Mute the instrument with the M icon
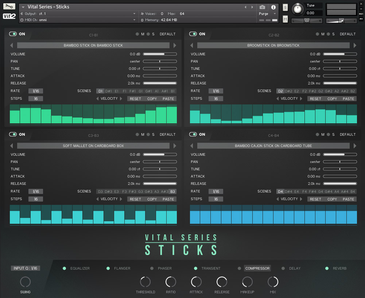365x298 pixels. [285, 19]
